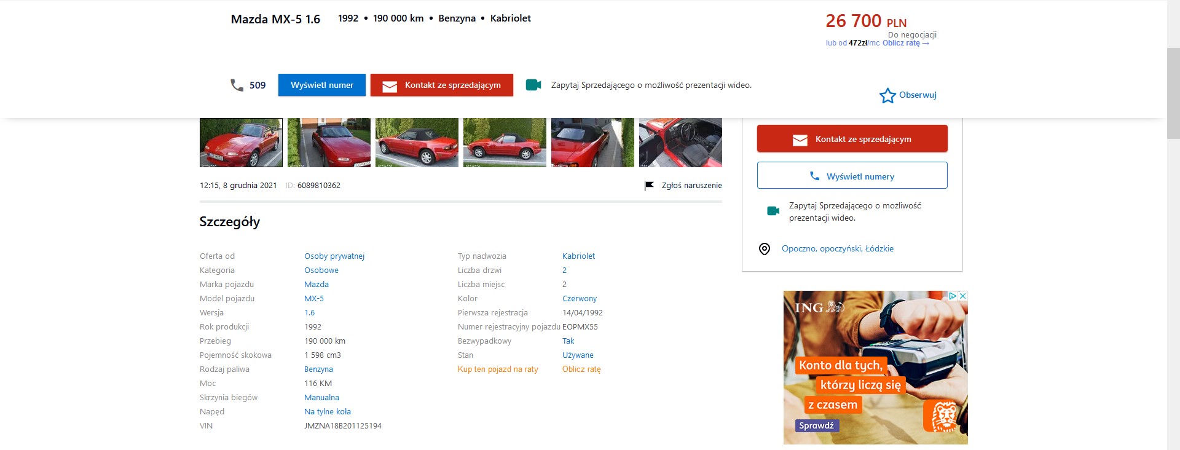Click the Szczegóły section heading
1180x450 pixels.
(x=230, y=222)
